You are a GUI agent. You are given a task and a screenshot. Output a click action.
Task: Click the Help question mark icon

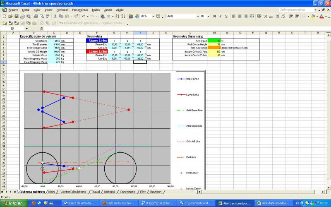tap(158, 16)
